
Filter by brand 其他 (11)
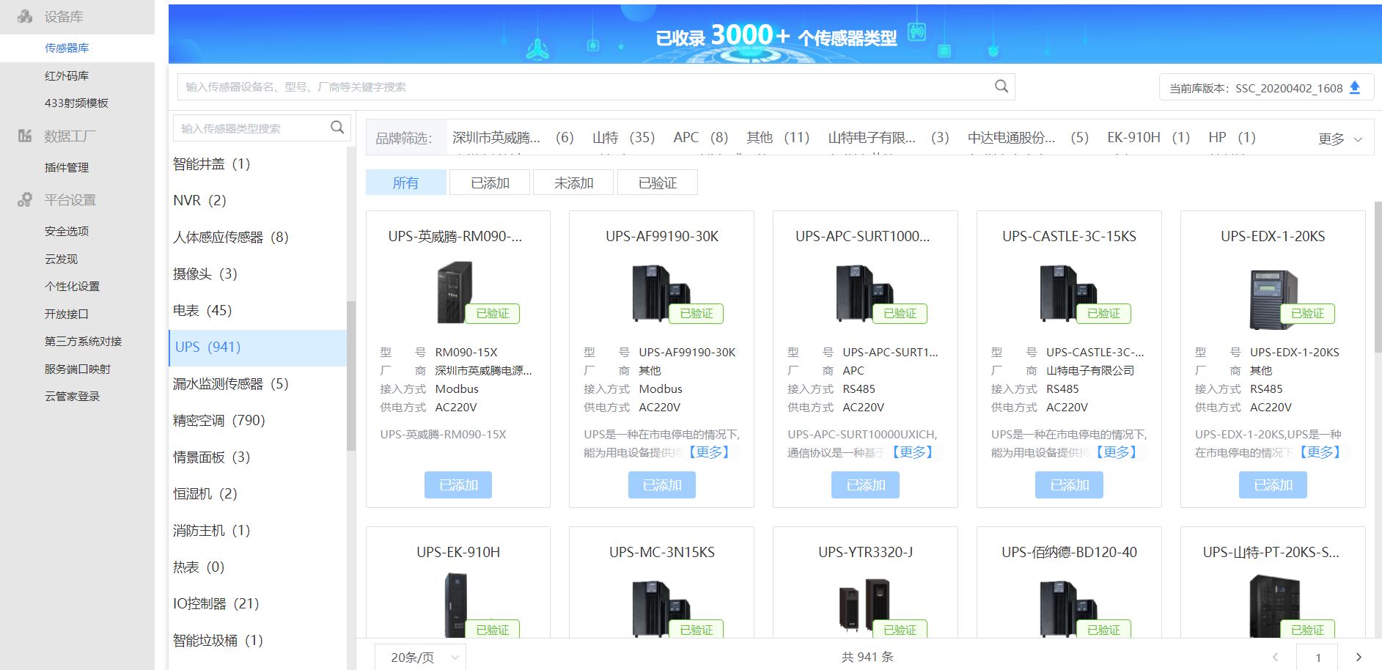pyautogui.click(x=778, y=137)
